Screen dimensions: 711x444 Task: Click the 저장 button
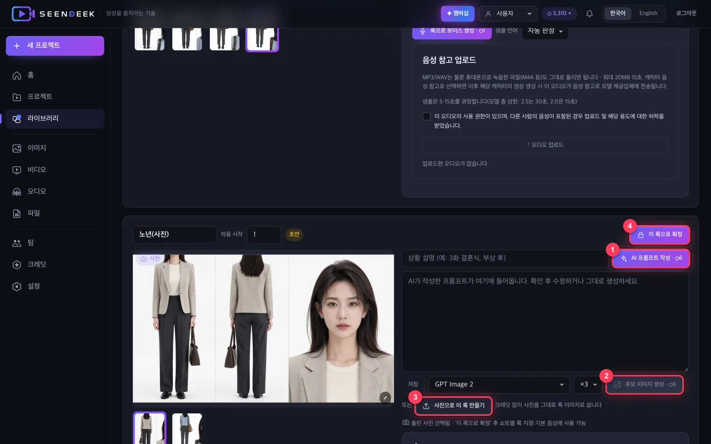(413, 385)
